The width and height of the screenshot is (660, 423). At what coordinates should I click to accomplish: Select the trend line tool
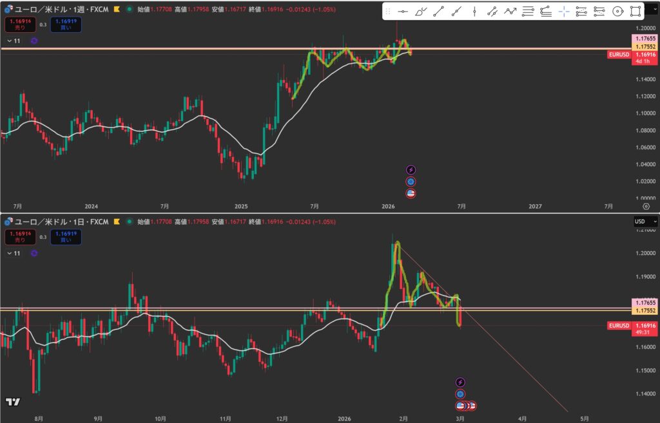[x=439, y=11]
